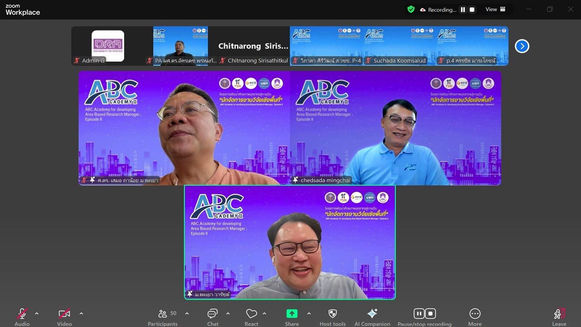Image resolution: width=581 pixels, height=327 pixels.
Task: Open Host tools shield menu
Action: pyautogui.click(x=333, y=317)
